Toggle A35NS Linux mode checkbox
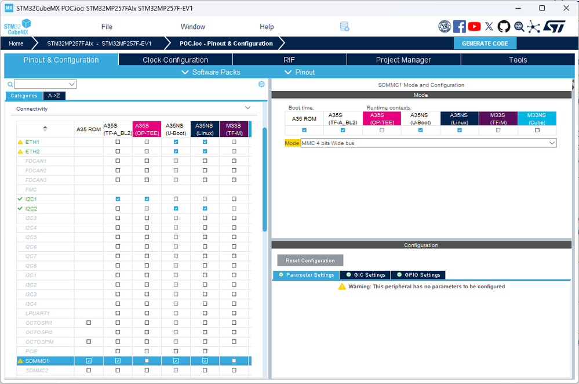Image resolution: width=579 pixels, height=384 pixels. 460,130
